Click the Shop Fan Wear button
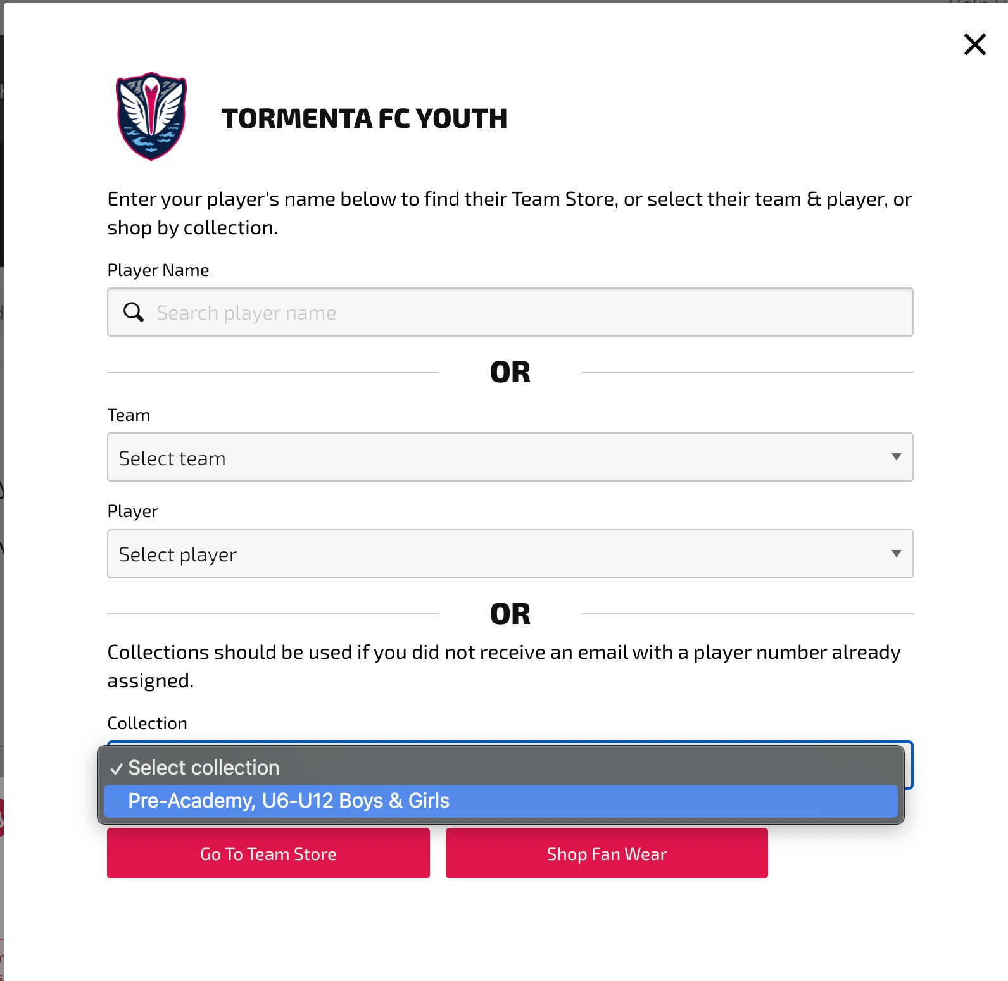Image resolution: width=1008 pixels, height=981 pixels. coord(607,853)
